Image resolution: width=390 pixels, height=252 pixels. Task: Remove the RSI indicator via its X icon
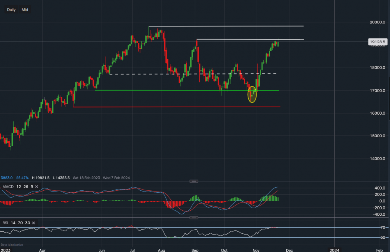coord(33,223)
